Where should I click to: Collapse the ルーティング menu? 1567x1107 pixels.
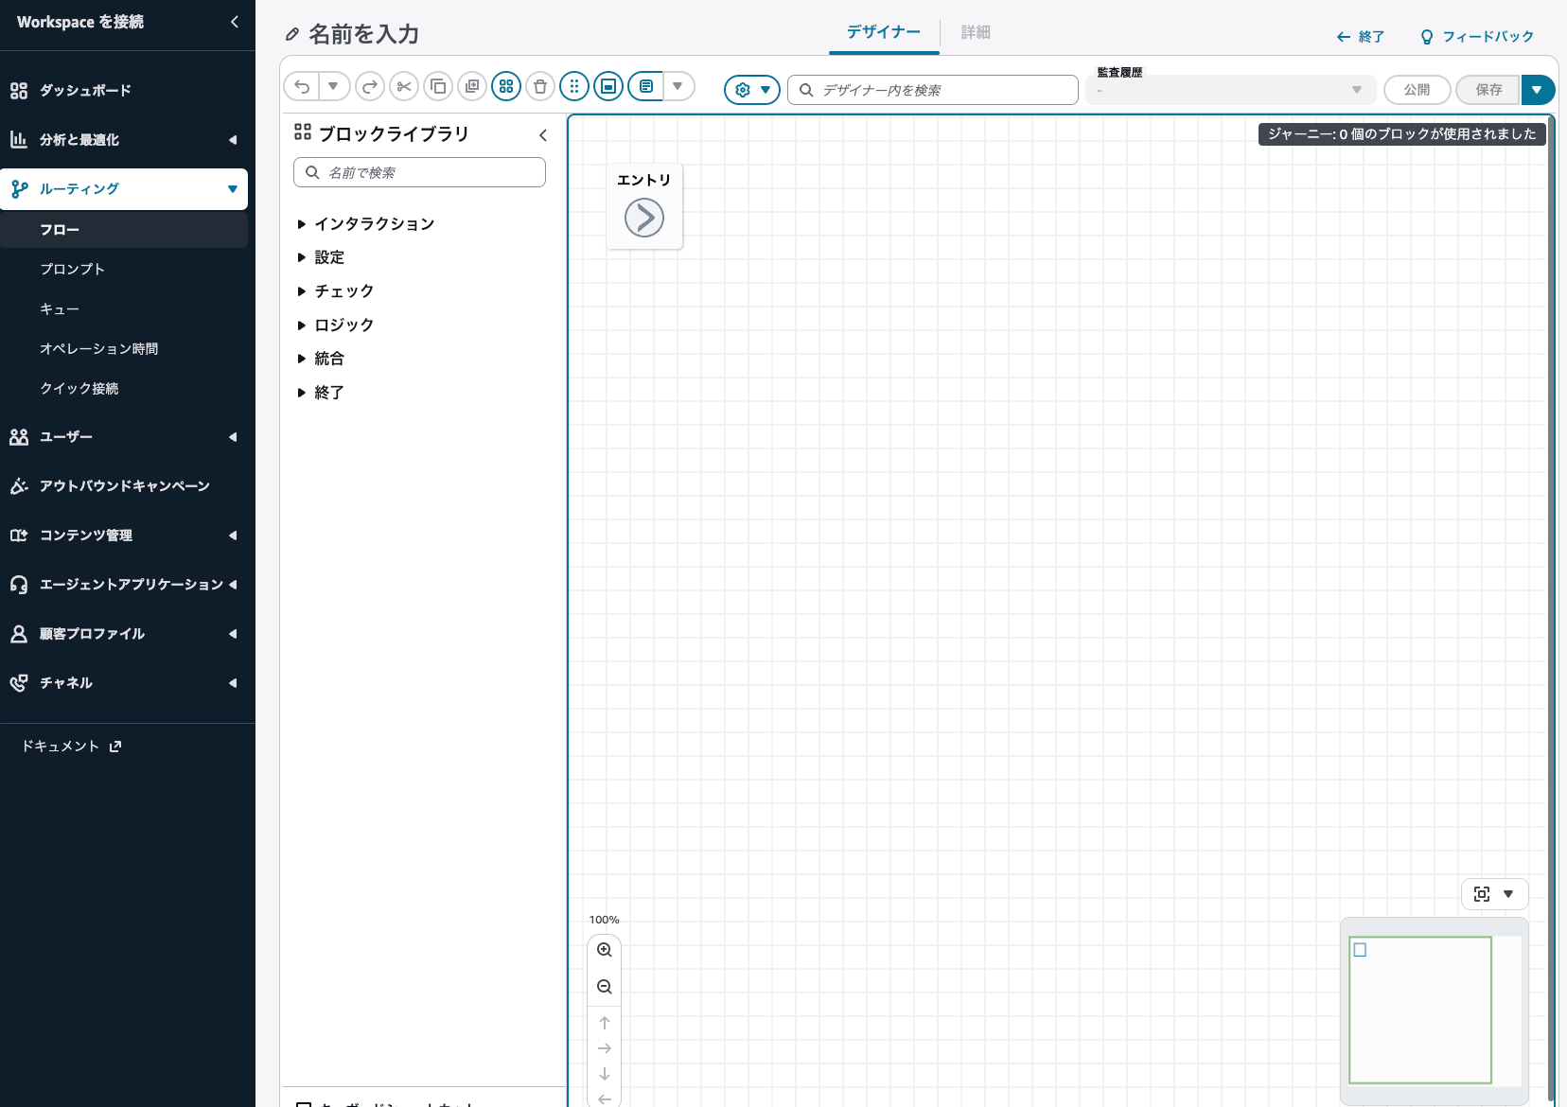pos(233,189)
